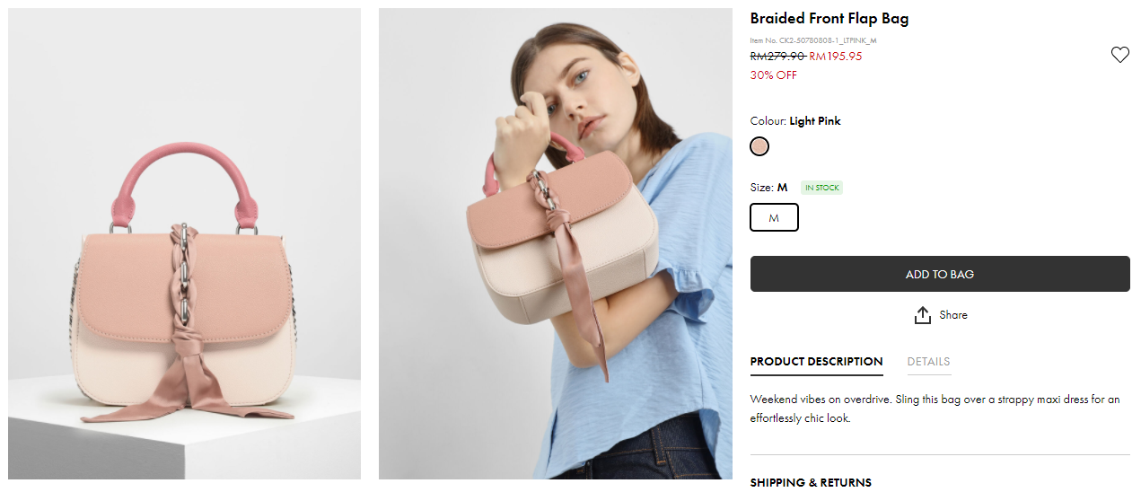Image resolution: width=1141 pixels, height=492 pixels.
Task: Open the DETAILS tab
Action: click(x=928, y=362)
